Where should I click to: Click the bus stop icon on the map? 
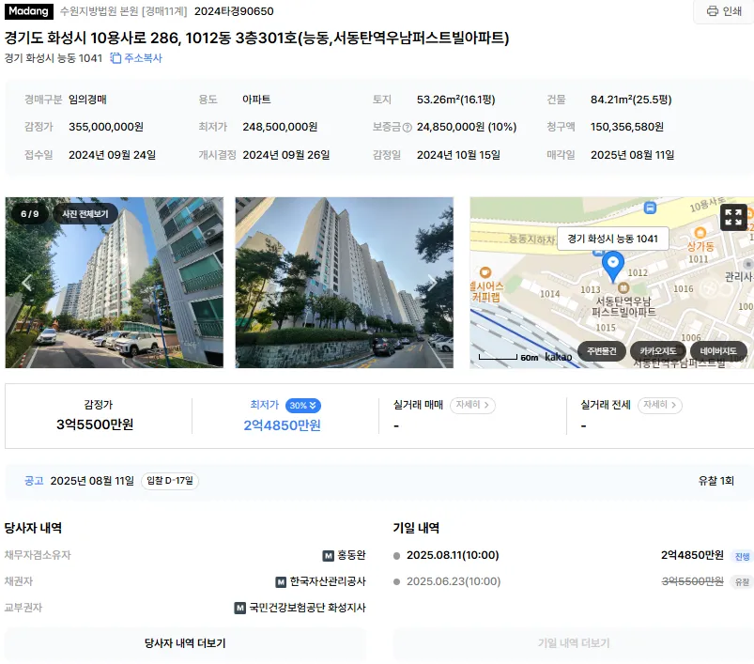[650, 208]
